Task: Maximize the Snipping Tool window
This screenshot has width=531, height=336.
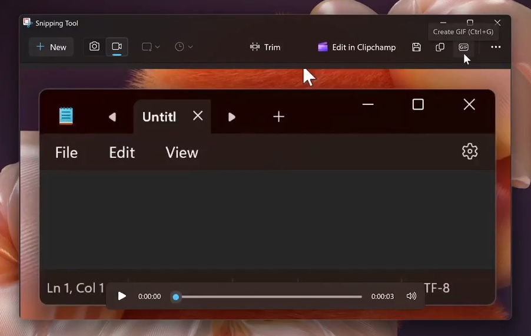Action: [470, 23]
